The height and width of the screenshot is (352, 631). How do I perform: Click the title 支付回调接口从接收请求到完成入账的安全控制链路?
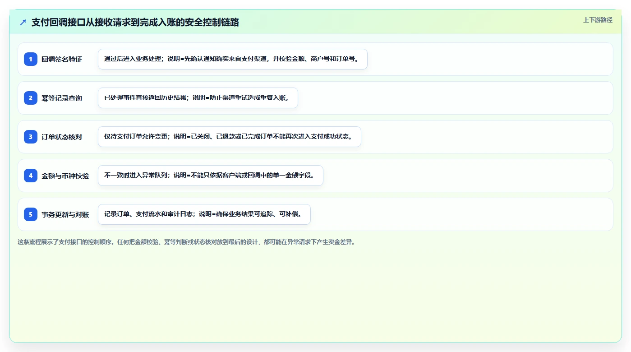pos(135,23)
